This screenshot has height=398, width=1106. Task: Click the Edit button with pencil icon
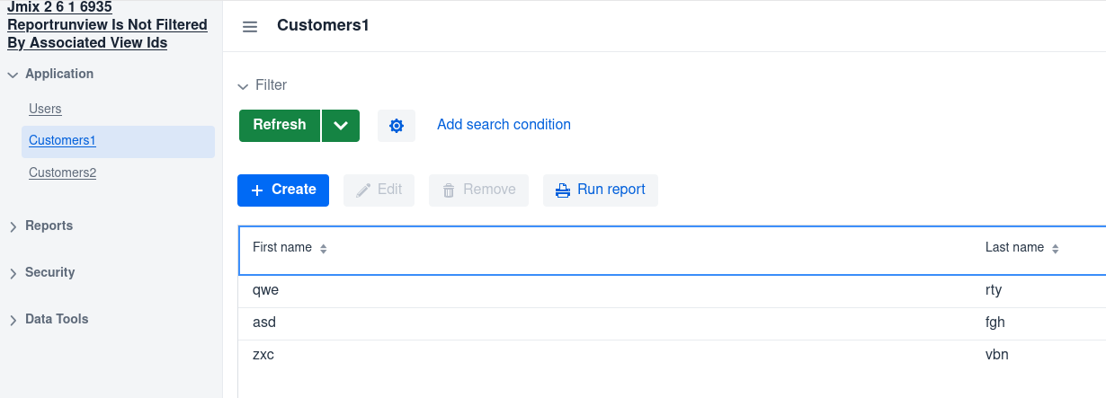point(379,190)
